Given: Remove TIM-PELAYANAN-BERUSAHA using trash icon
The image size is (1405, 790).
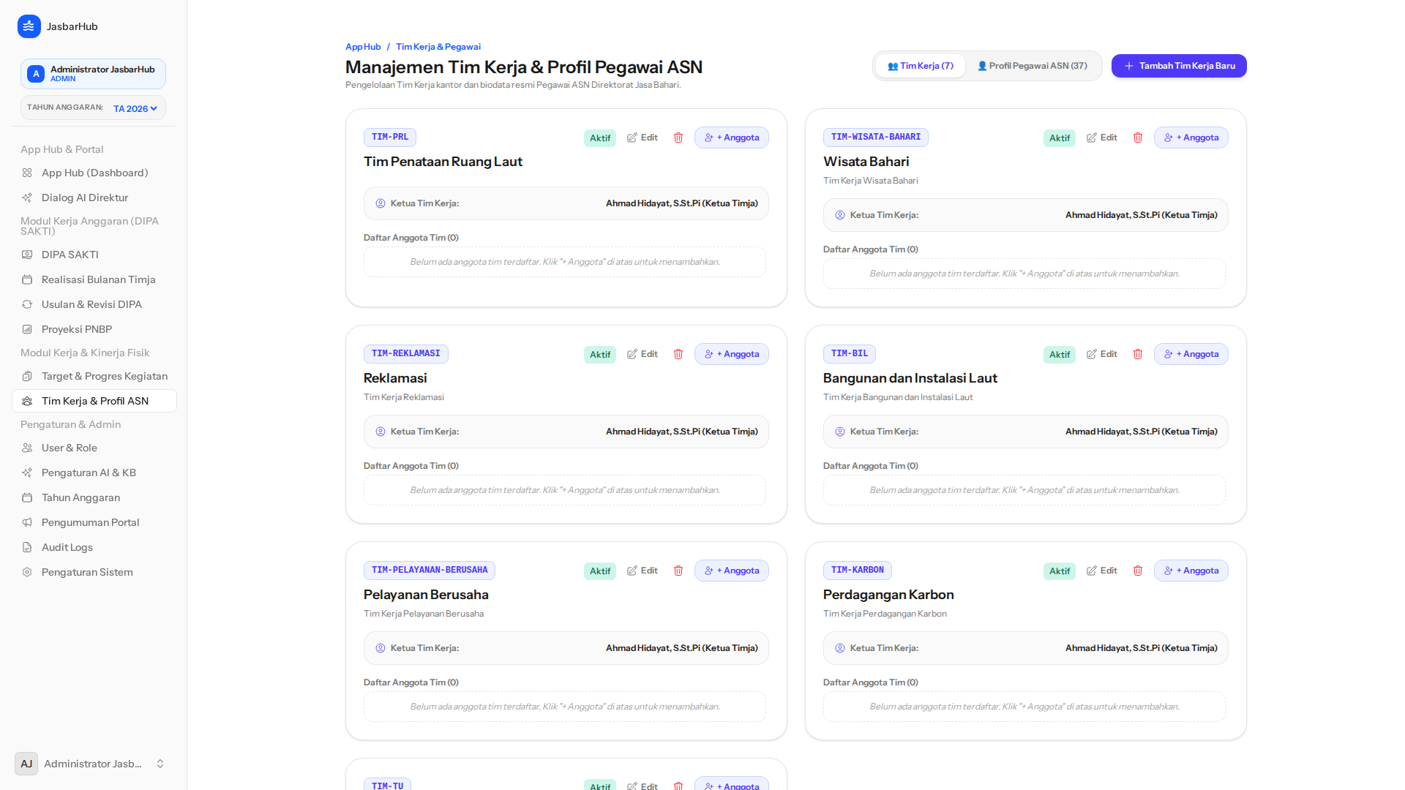Looking at the screenshot, I should click(x=678, y=571).
